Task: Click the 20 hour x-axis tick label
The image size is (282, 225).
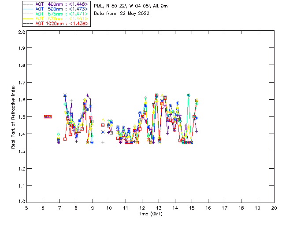Action: click(274, 208)
